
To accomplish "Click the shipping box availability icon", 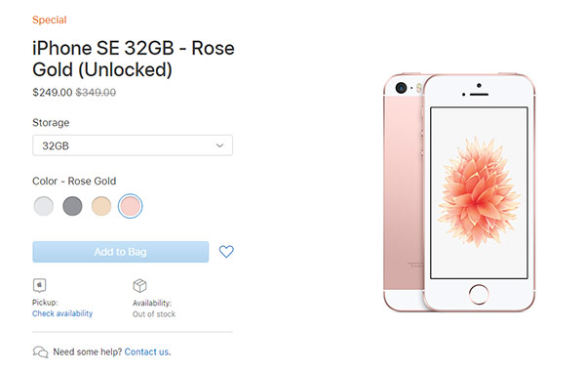I will 139,286.
